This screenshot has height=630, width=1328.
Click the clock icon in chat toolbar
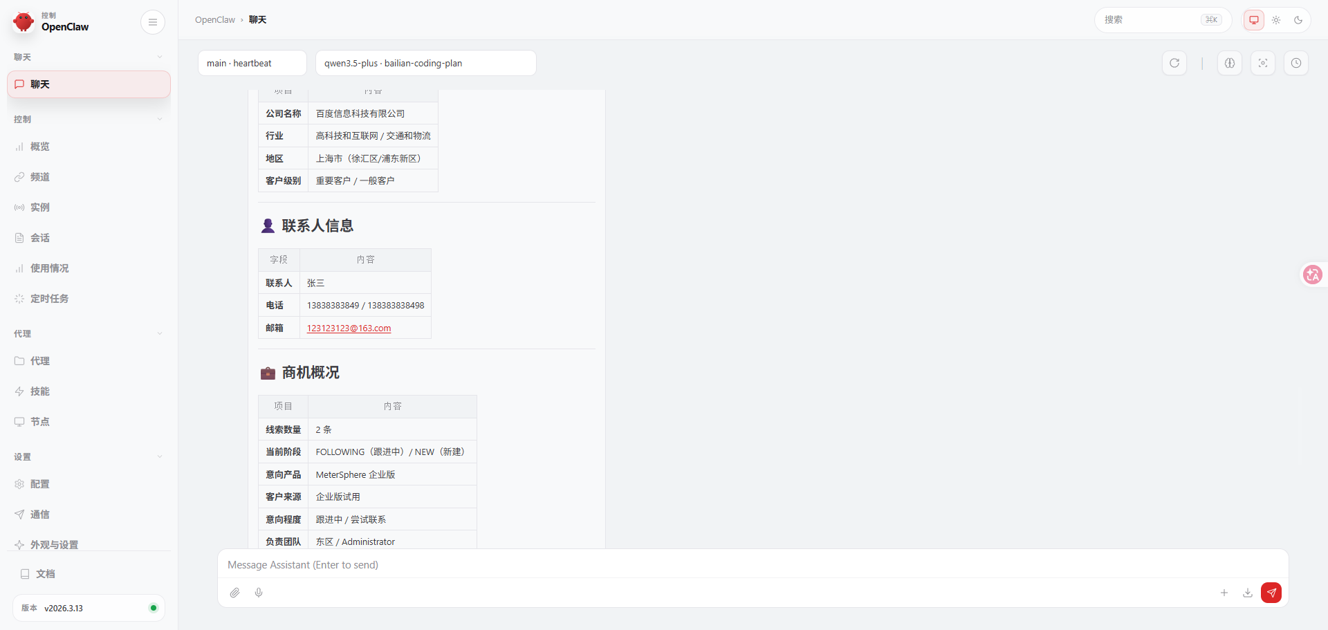[x=1295, y=63]
